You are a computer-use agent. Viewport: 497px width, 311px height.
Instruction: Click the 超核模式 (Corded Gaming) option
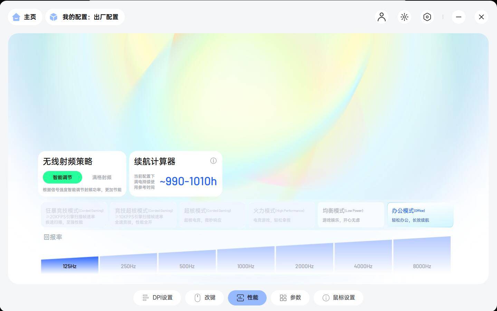pos(212,215)
